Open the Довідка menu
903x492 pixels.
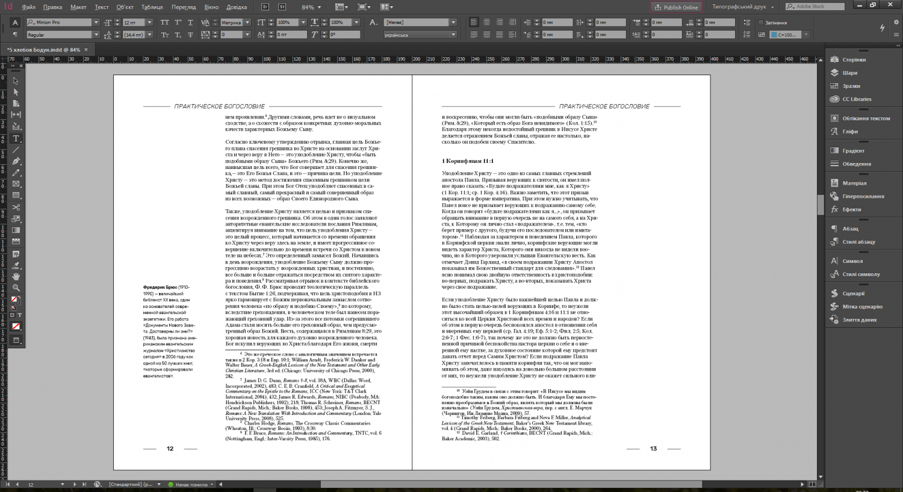(237, 7)
